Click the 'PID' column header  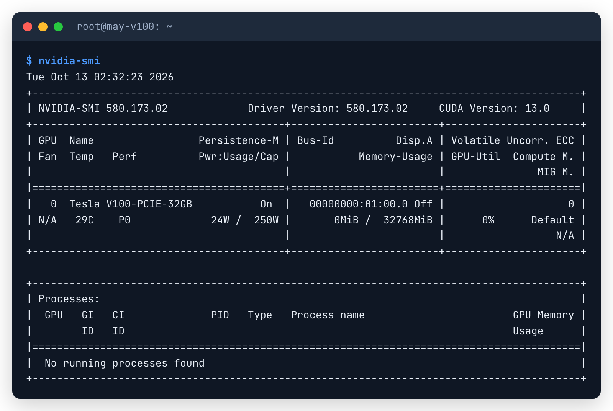[220, 315]
